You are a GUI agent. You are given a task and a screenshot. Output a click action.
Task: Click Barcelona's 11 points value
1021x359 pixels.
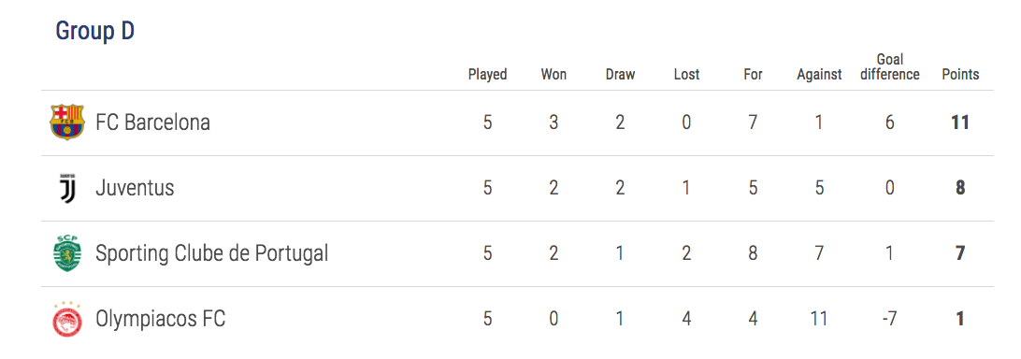[960, 122]
